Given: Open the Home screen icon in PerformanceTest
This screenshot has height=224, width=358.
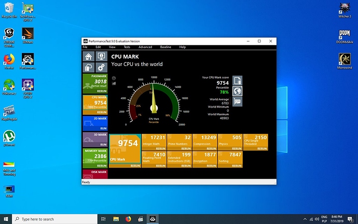Looking at the screenshot, I should pyautogui.click(x=89, y=56).
